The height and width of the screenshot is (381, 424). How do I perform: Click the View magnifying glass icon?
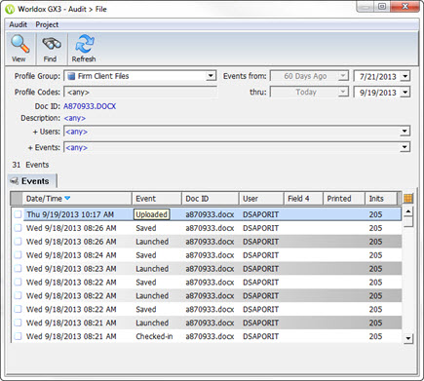pos(19,44)
